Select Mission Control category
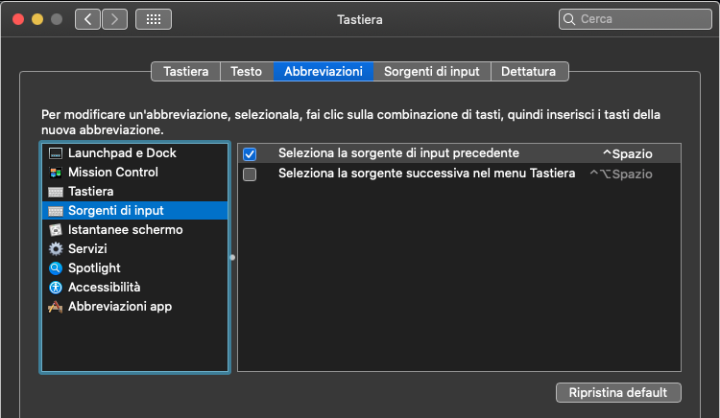 tap(135, 173)
